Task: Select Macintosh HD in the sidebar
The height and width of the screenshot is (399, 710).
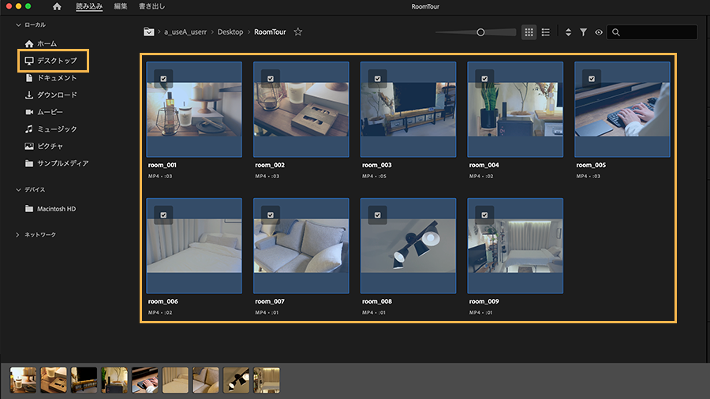Action: (56, 209)
